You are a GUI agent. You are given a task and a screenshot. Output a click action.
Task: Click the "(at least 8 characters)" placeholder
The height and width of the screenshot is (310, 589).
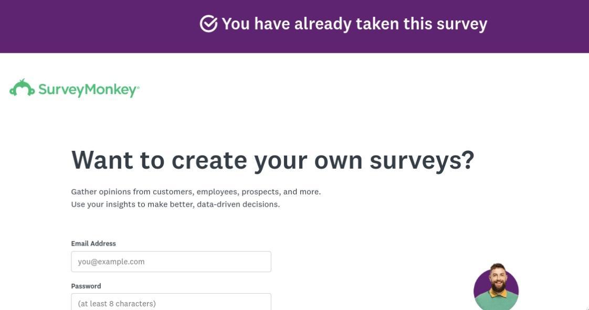click(117, 304)
